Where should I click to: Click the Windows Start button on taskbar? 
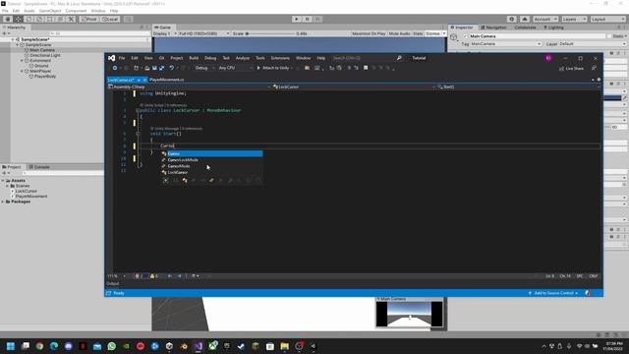click(11, 346)
